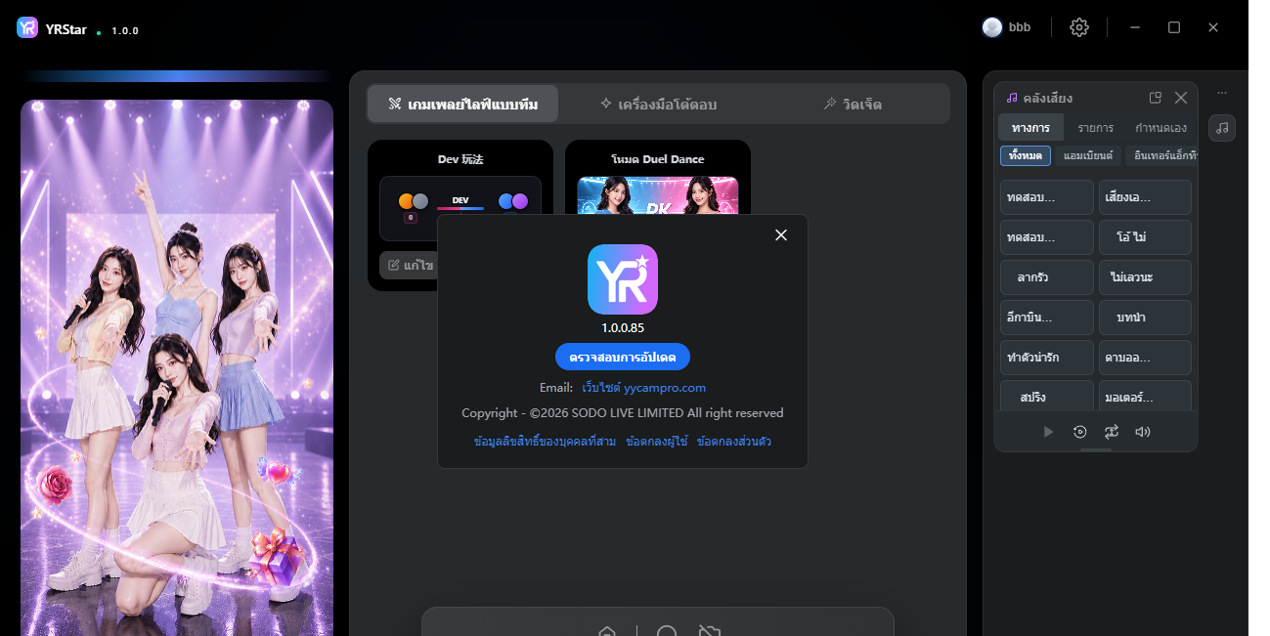Switch to the รายการ sound tab
1270x636 pixels.
point(1096,128)
